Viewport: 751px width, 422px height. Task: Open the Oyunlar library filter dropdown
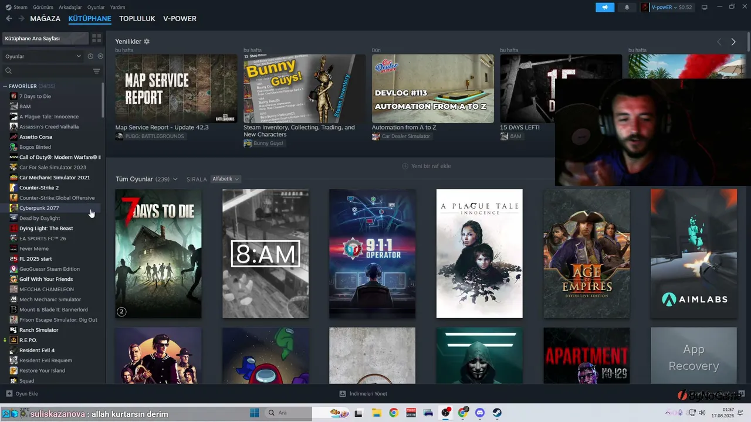pos(43,56)
